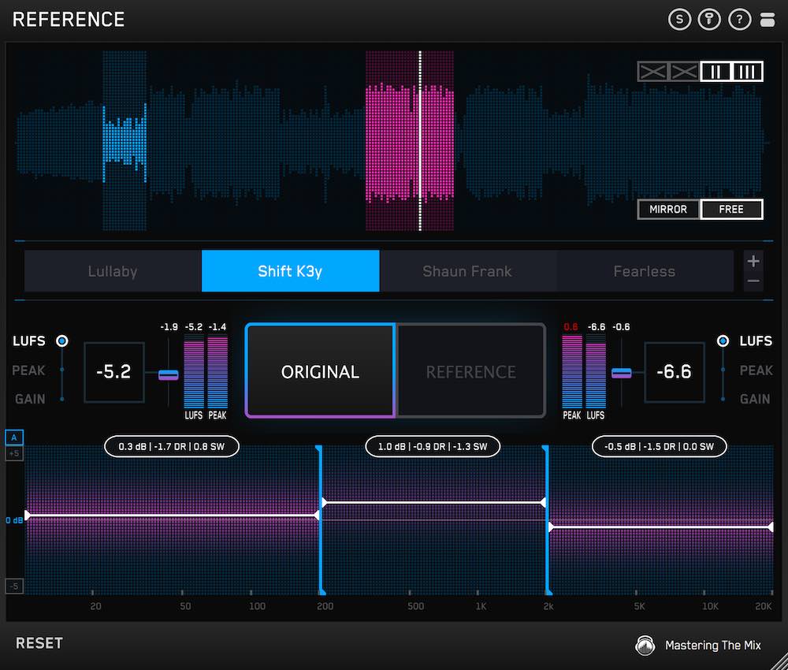Click the REFERENCE plugin title
This screenshot has width=788, height=670.
coord(69,20)
